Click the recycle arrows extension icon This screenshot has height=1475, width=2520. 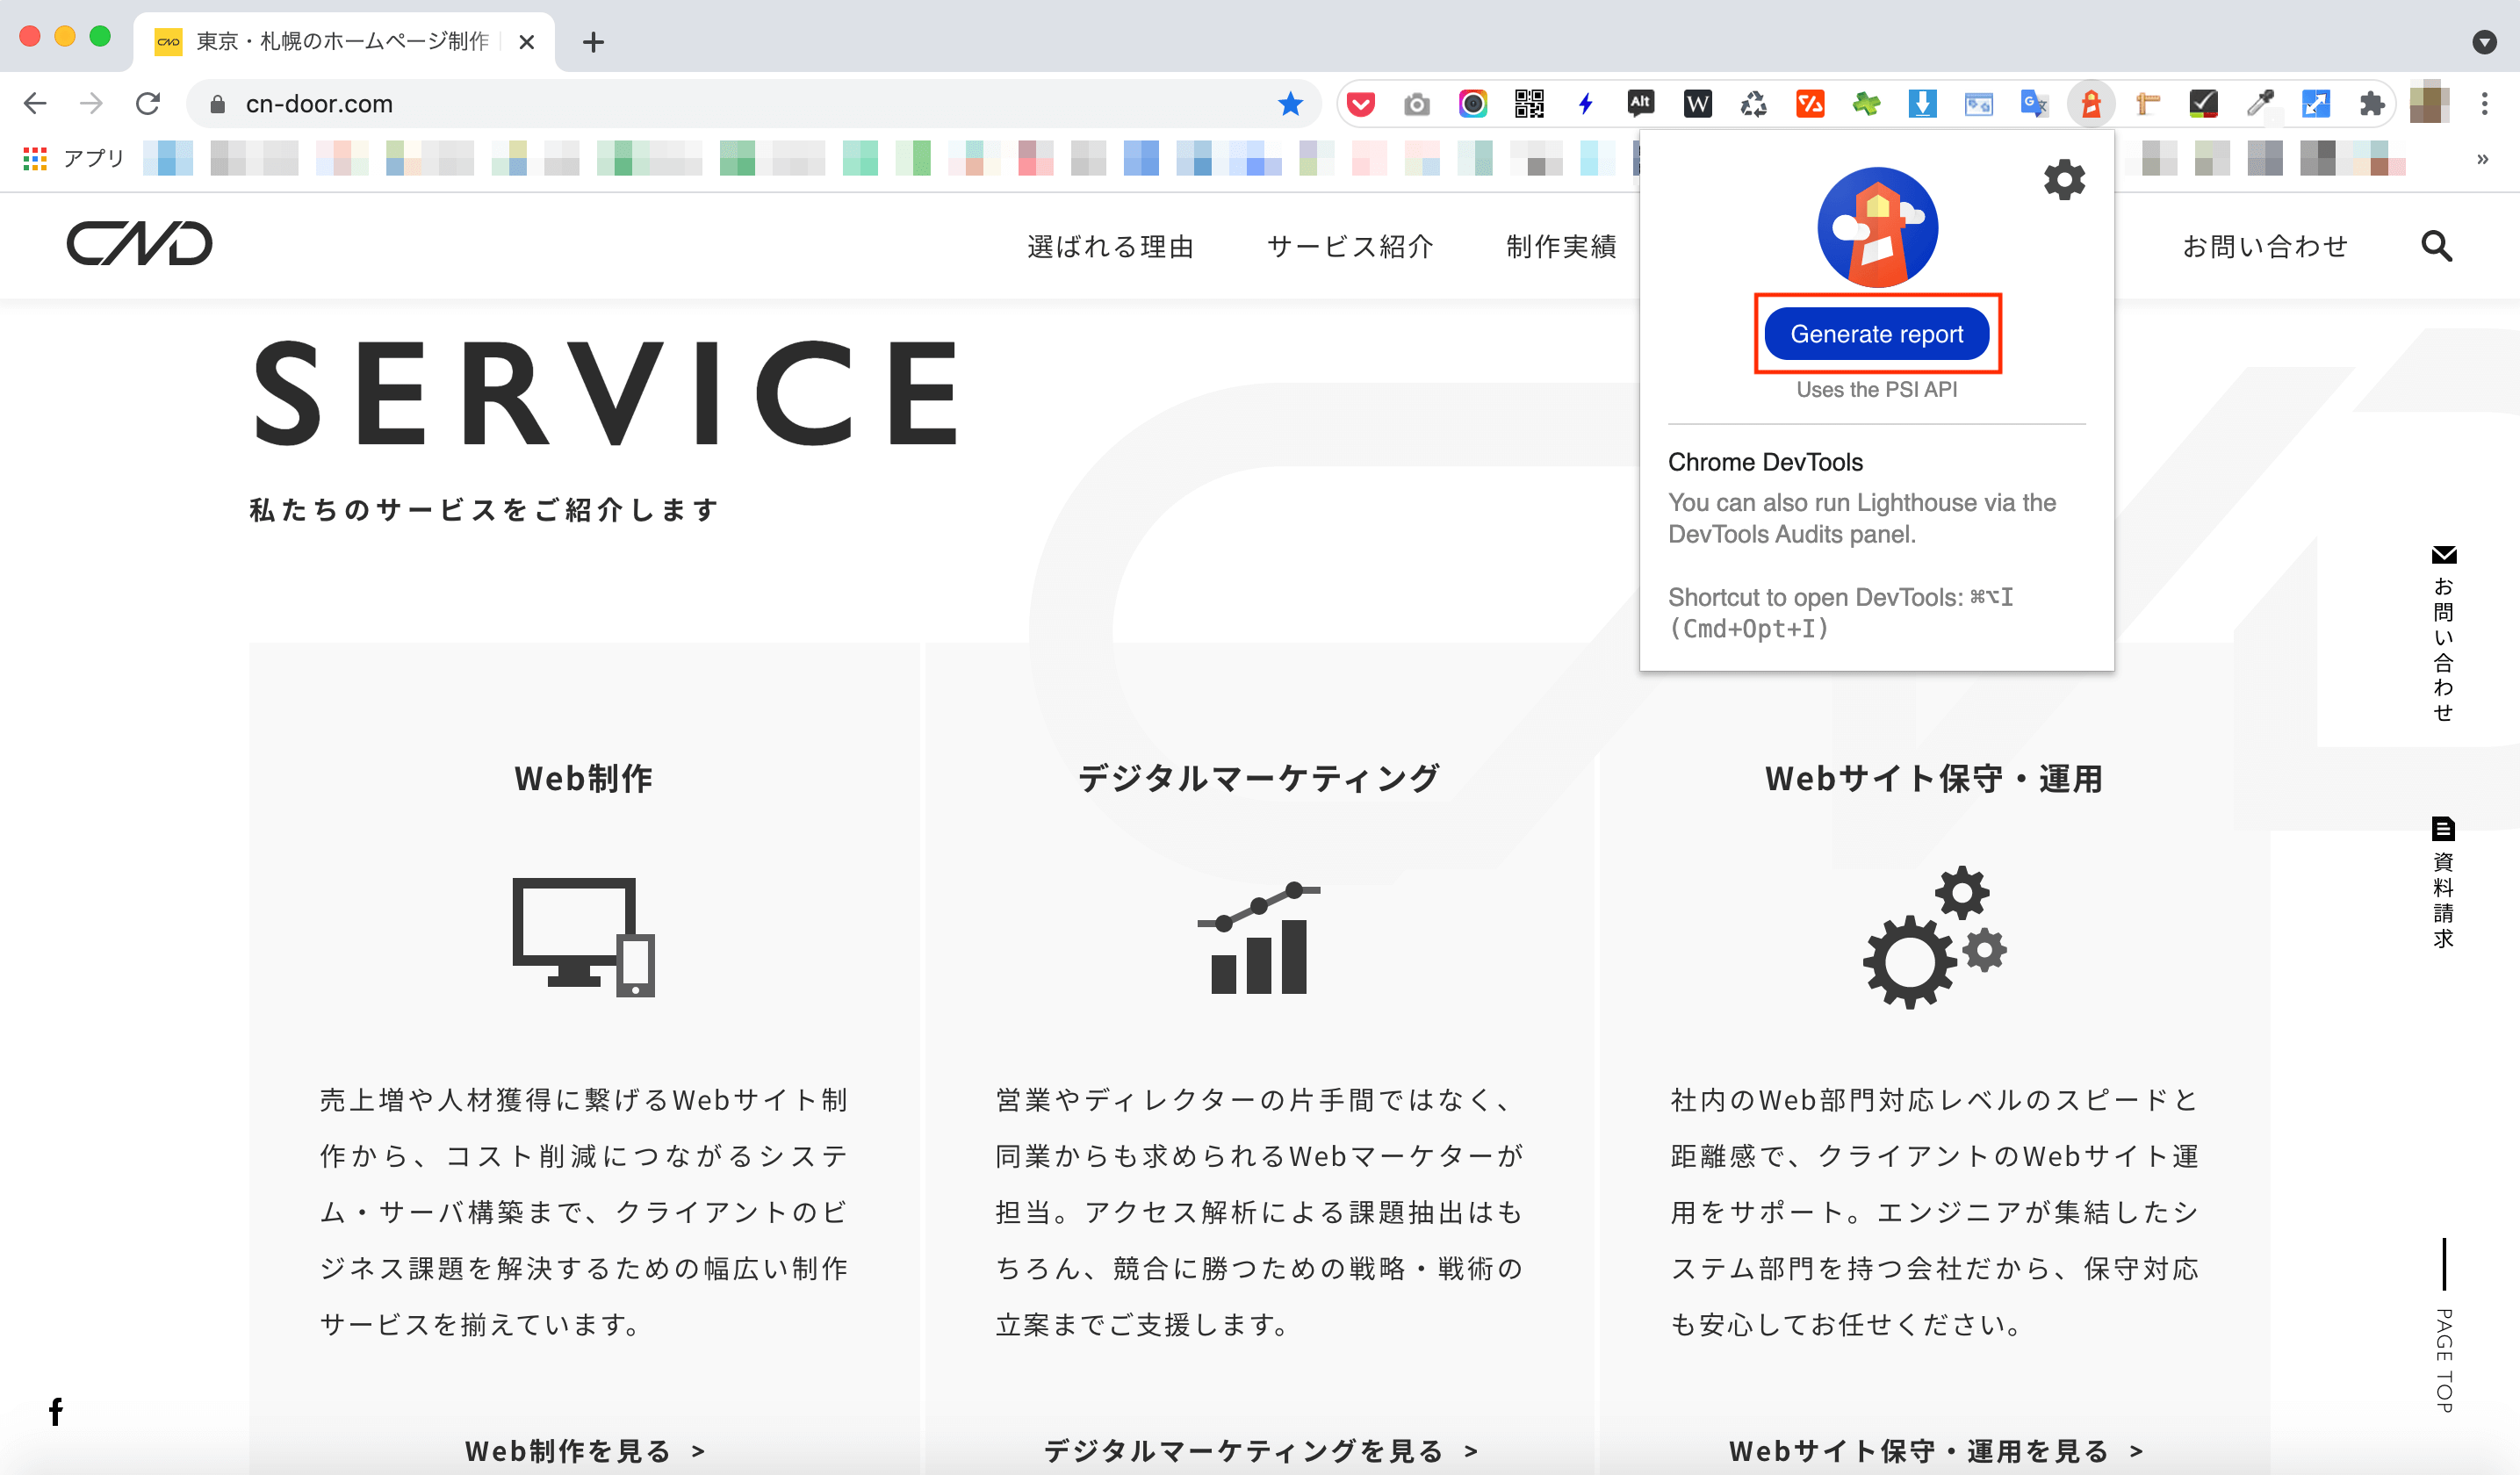(x=1753, y=104)
